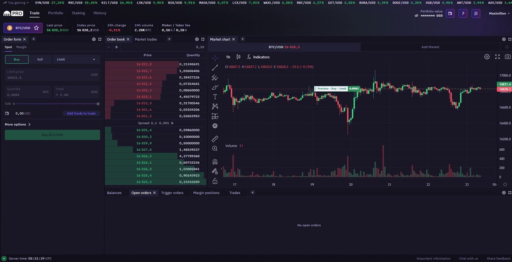Screen dimensions: 512x262
Task: Click the Limit price input field
Action: (47, 75)
